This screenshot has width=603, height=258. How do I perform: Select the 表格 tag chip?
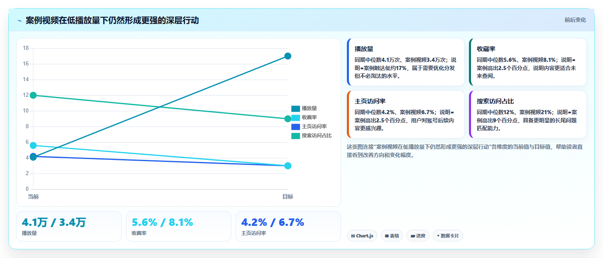tap(392, 236)
